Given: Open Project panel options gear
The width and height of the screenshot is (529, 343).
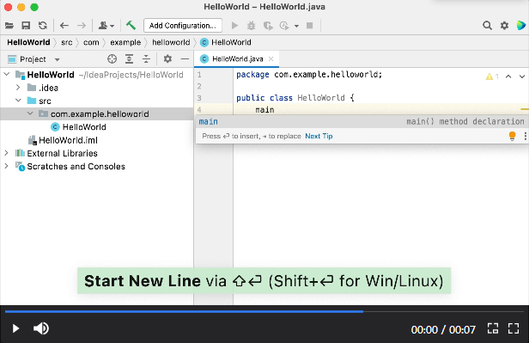Looking at the screenshot, I should point(167,59).
